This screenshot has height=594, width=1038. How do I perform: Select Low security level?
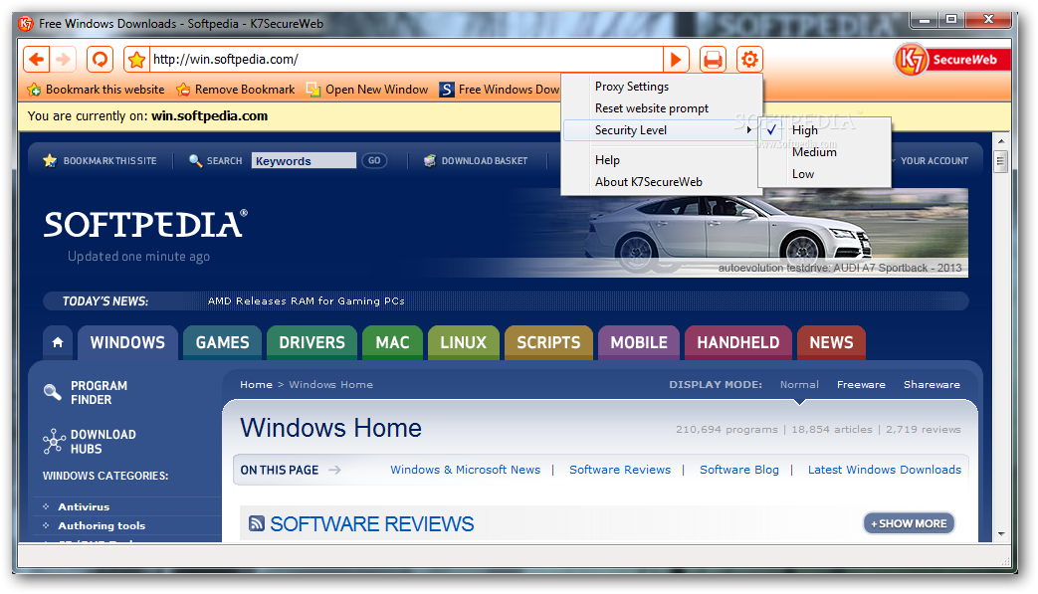click(x=825, y=174)
